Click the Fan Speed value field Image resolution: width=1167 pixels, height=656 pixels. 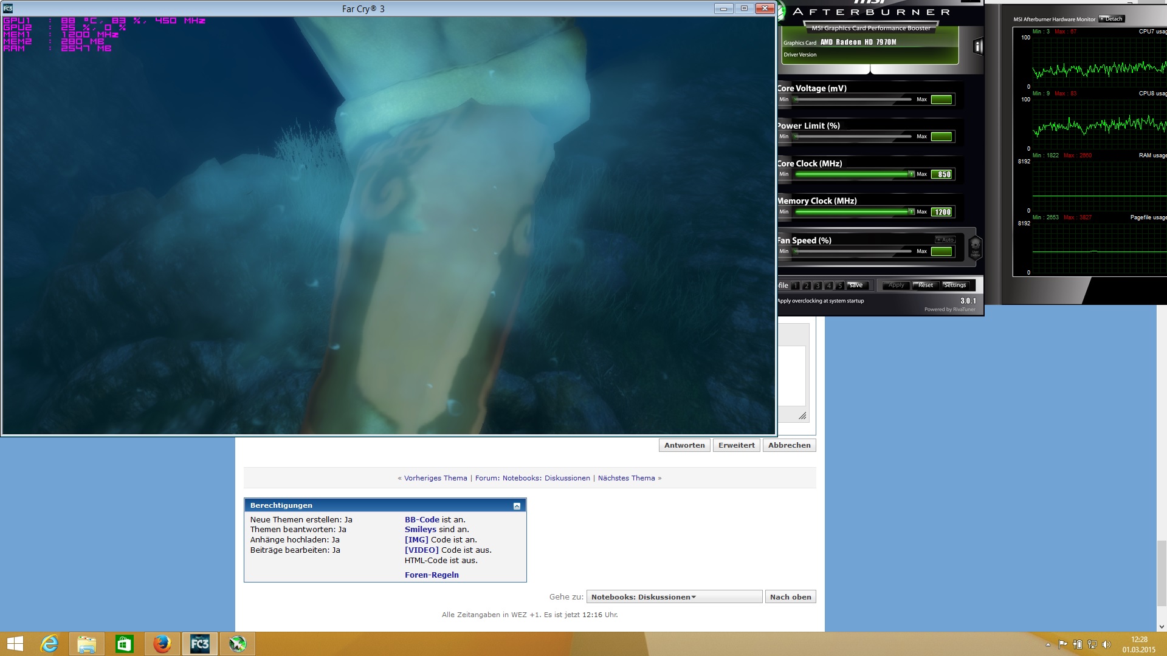942,251
